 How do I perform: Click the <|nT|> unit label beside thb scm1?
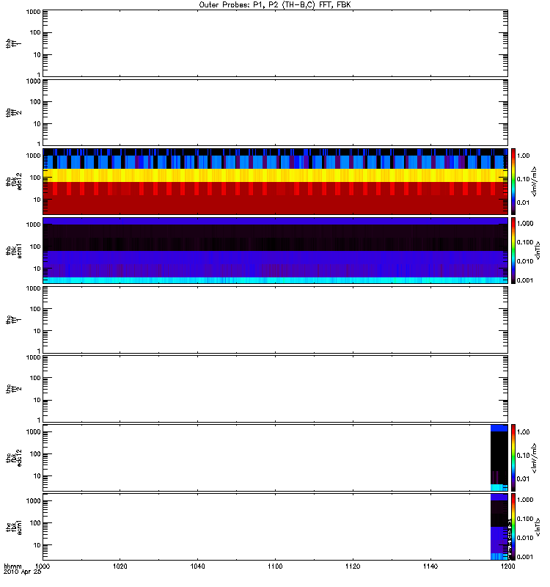[538, 250]
